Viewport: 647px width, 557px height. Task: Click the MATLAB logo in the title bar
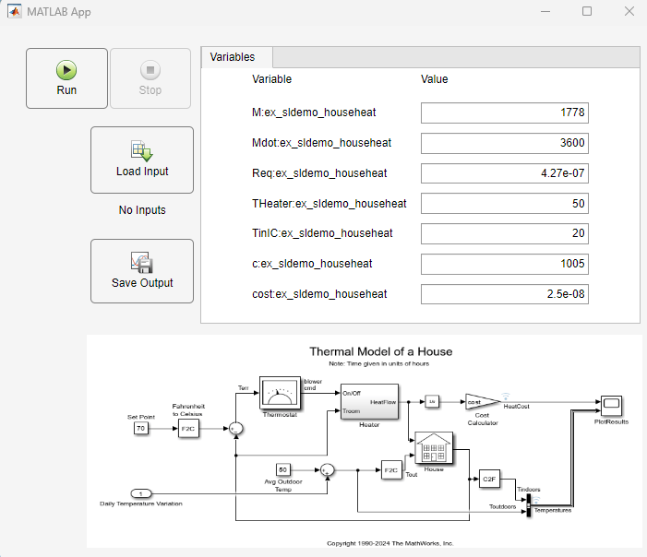click(x=15, y=11)
